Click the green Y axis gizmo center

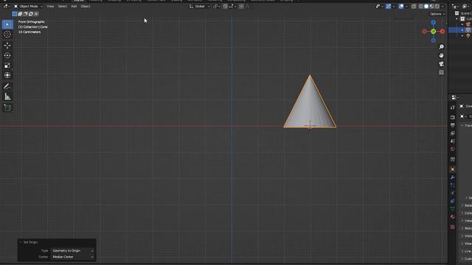pyautogui.click(x=433, y=31)
